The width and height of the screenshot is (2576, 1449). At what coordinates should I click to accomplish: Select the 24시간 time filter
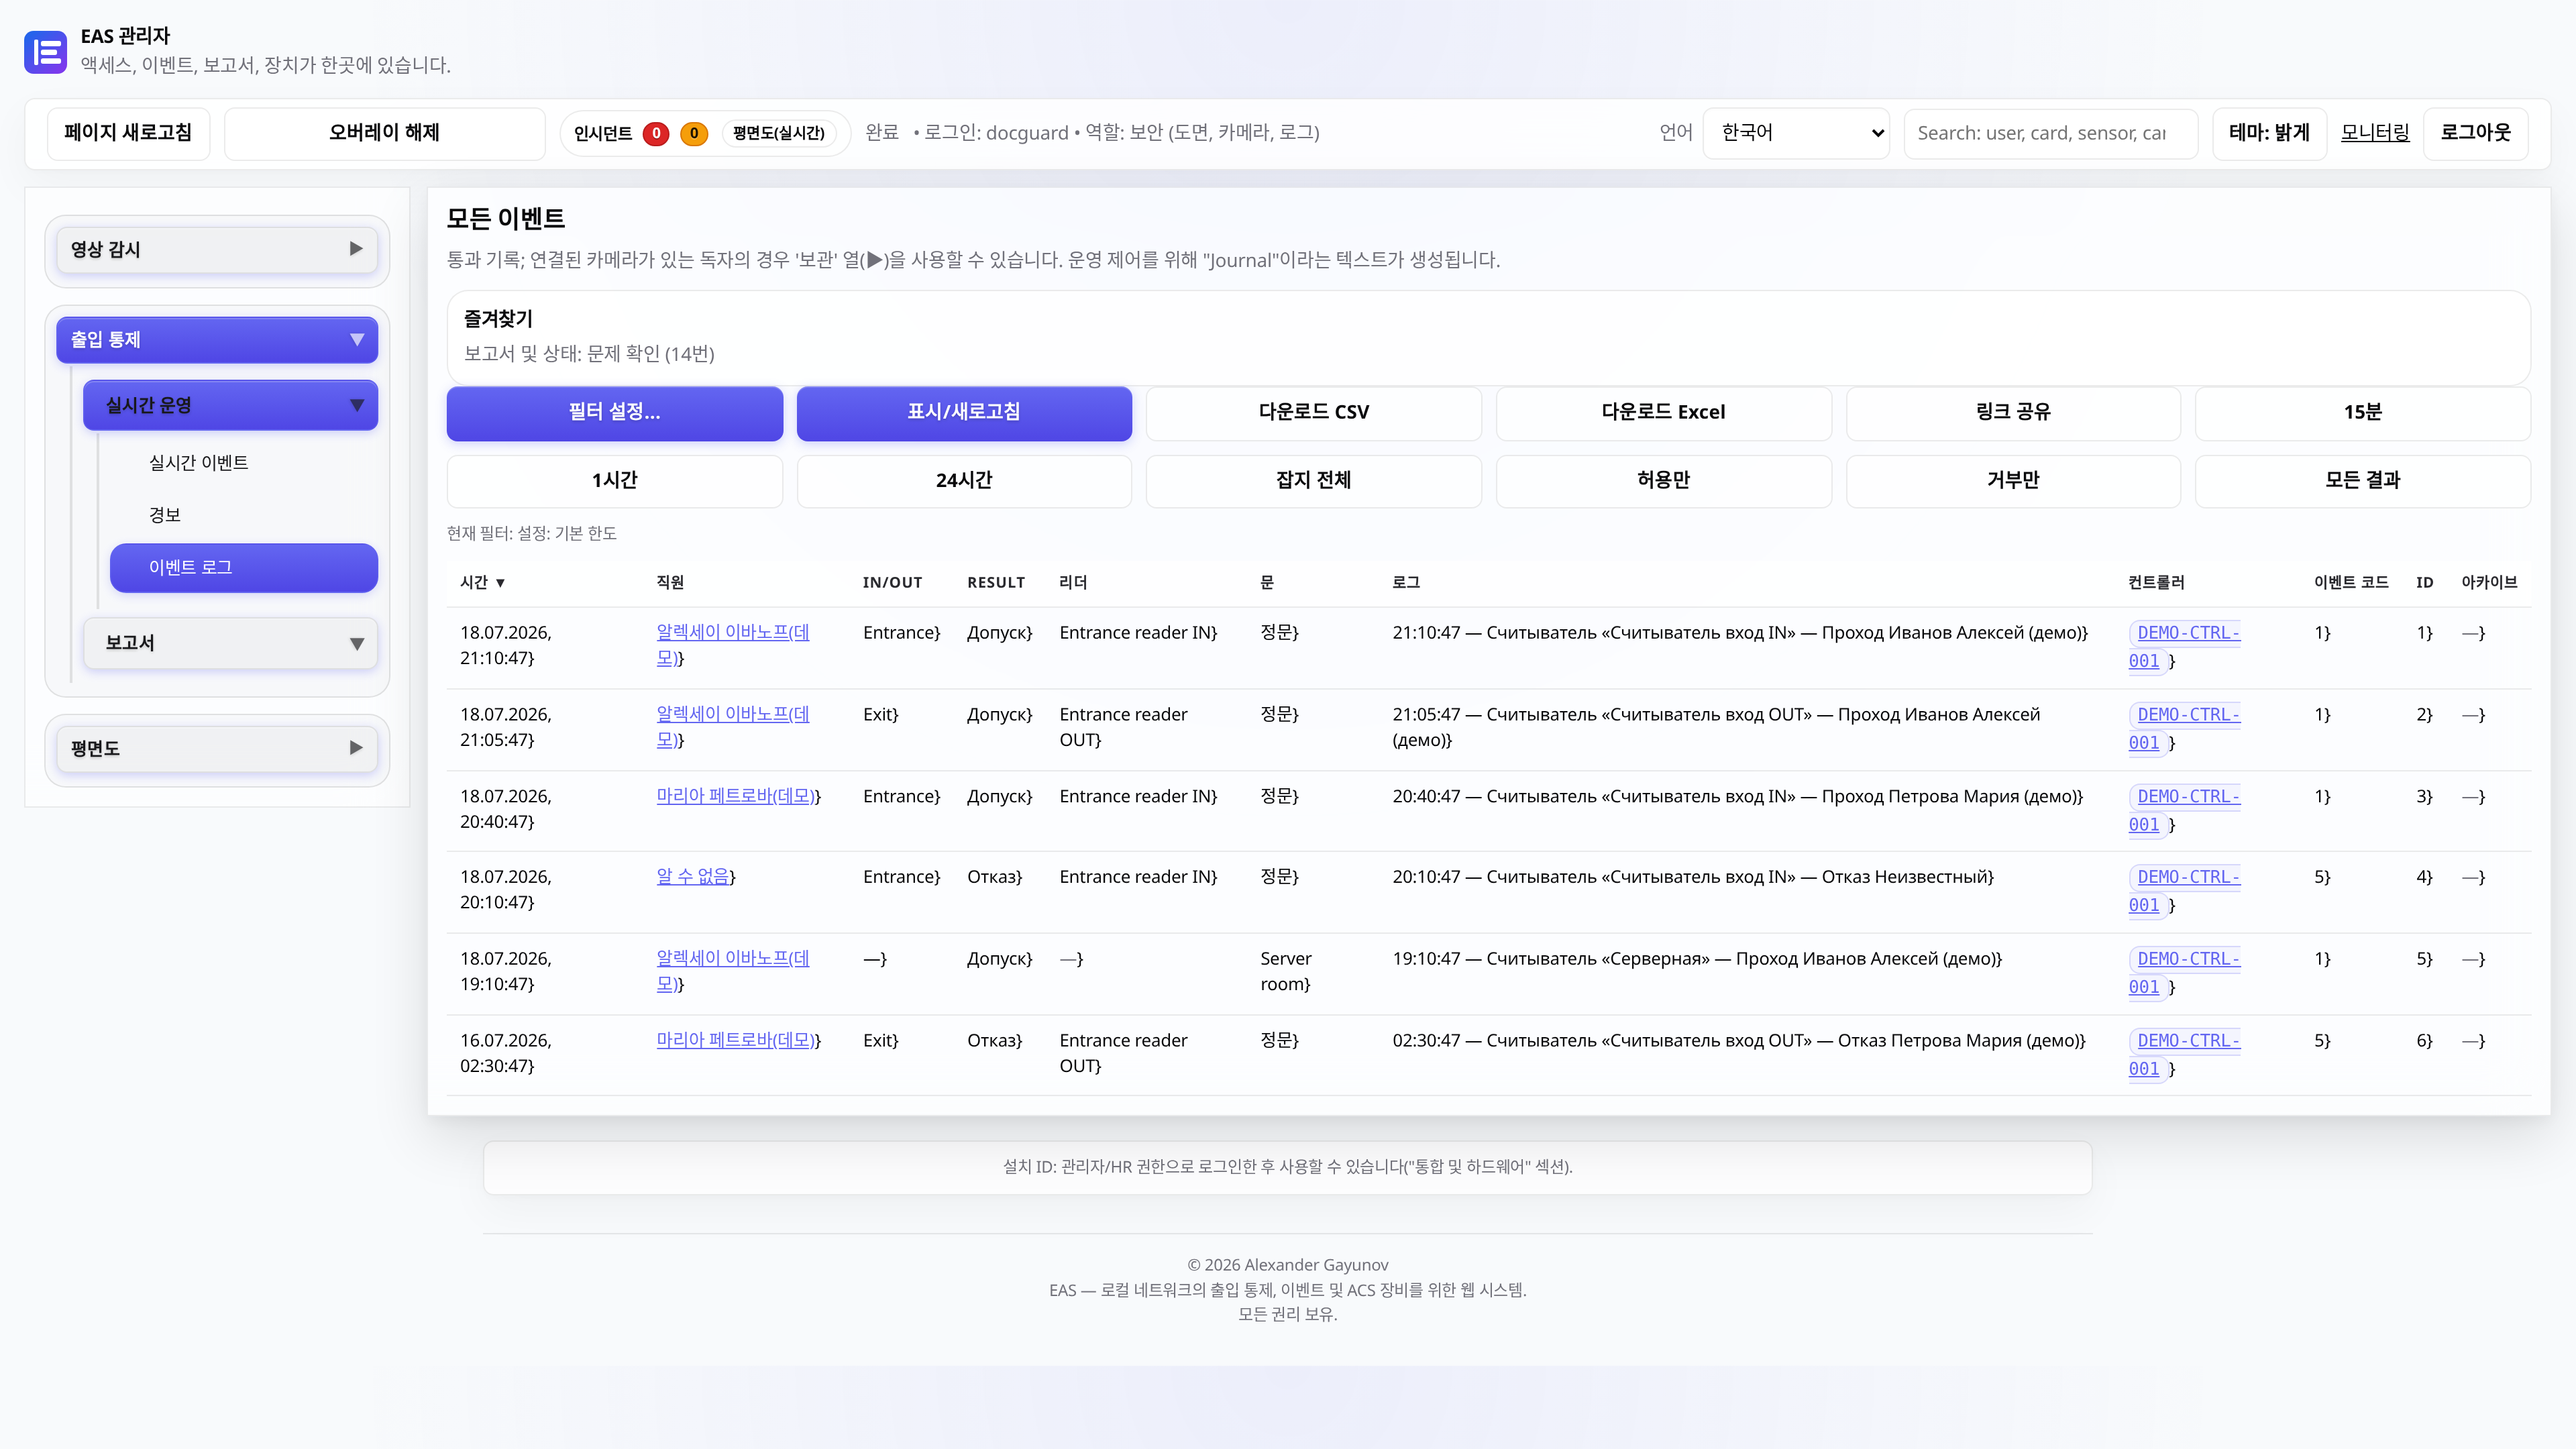(964, 481)
